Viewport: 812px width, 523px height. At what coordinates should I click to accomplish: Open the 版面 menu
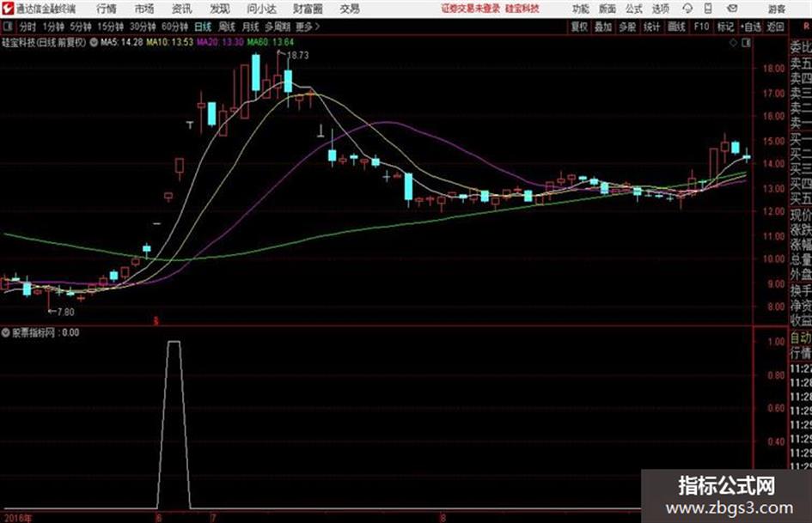pos(607,9)
